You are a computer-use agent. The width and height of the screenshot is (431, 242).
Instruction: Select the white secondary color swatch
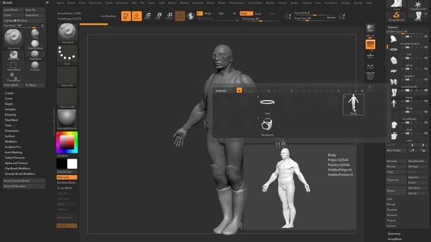[x=72, y=164]
